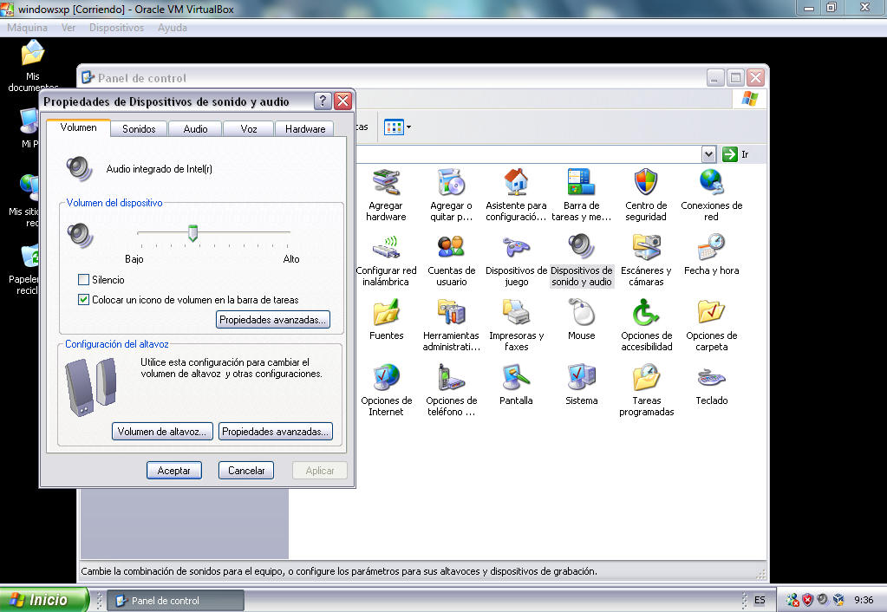Viewport: 887px width, 612px height.
Task: Click Propiedades avanzadas under Volumen del dispositivo
Action: [272, 320]
